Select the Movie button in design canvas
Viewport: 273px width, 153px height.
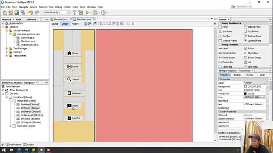[73, 67]
